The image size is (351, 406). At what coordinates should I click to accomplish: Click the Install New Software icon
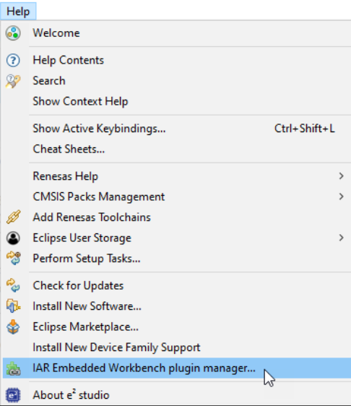click(13, 306)
